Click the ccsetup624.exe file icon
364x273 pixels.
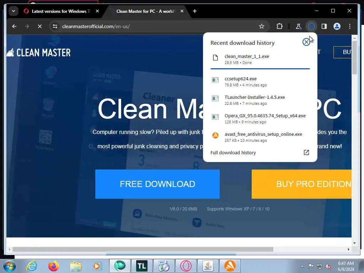[x=215, y=80]
